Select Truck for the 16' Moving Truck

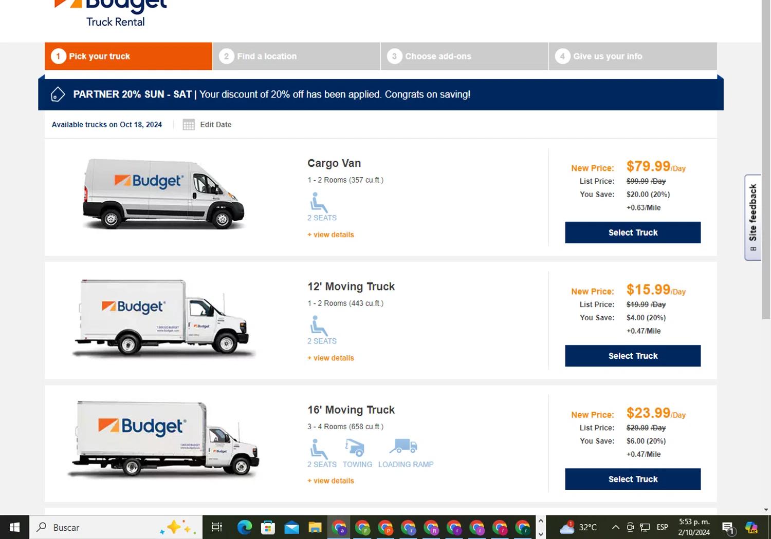click(x=633, y=479)
